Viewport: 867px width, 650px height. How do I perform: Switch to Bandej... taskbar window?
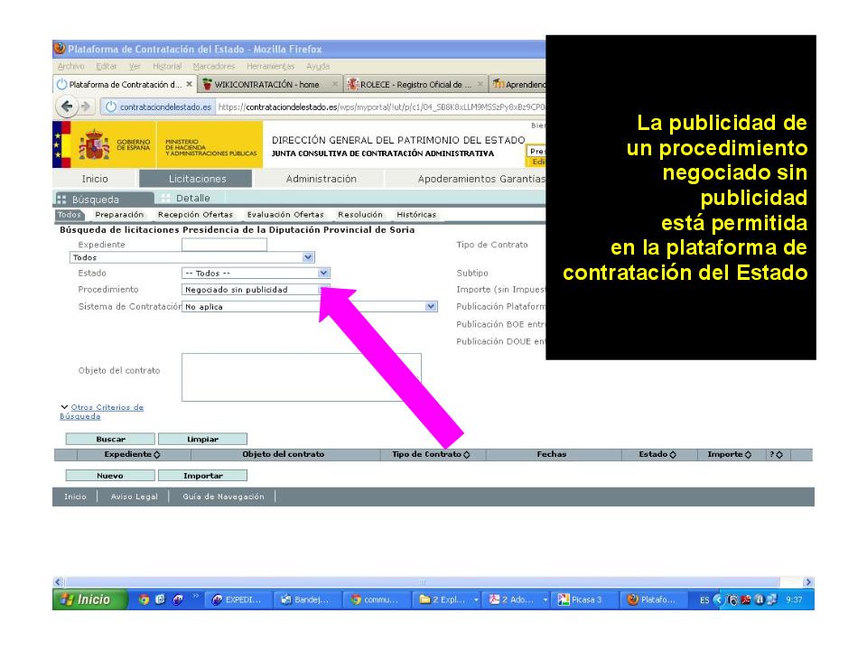click(x=307, y=599)
